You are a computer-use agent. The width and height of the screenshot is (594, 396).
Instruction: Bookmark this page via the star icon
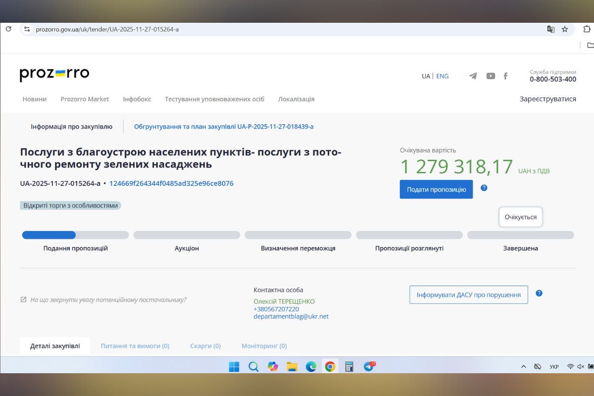565,29
